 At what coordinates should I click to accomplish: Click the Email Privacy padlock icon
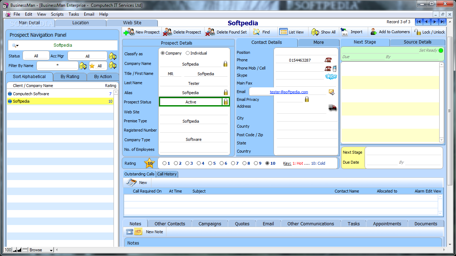click(x=307, y=99)
